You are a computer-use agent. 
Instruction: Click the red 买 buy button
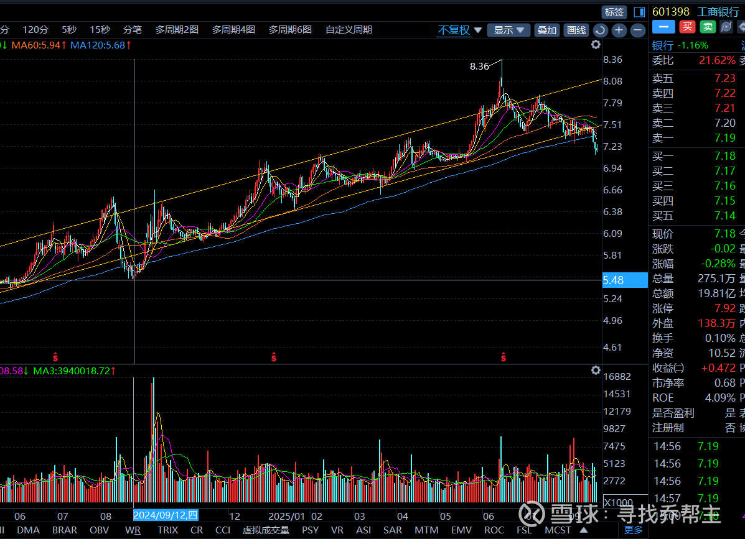tap(687, 27)
